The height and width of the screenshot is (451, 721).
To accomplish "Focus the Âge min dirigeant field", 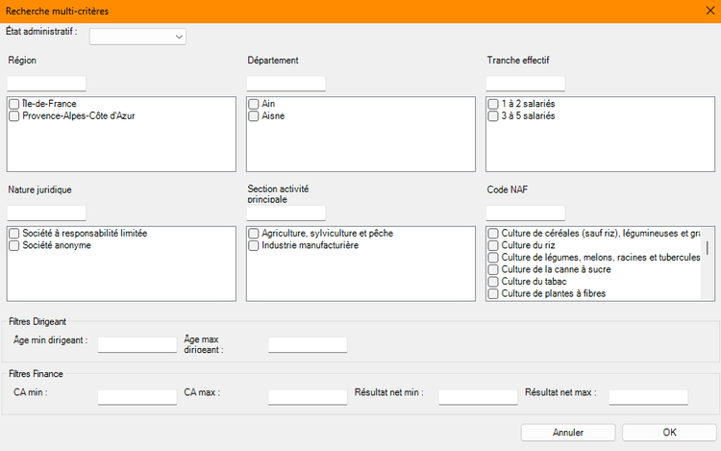I will 137,344.
